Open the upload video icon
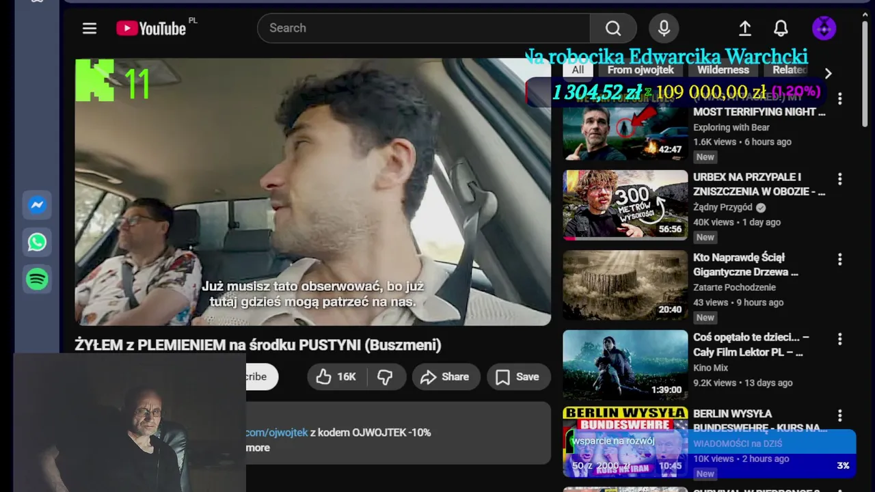 (x=745, y=28)
